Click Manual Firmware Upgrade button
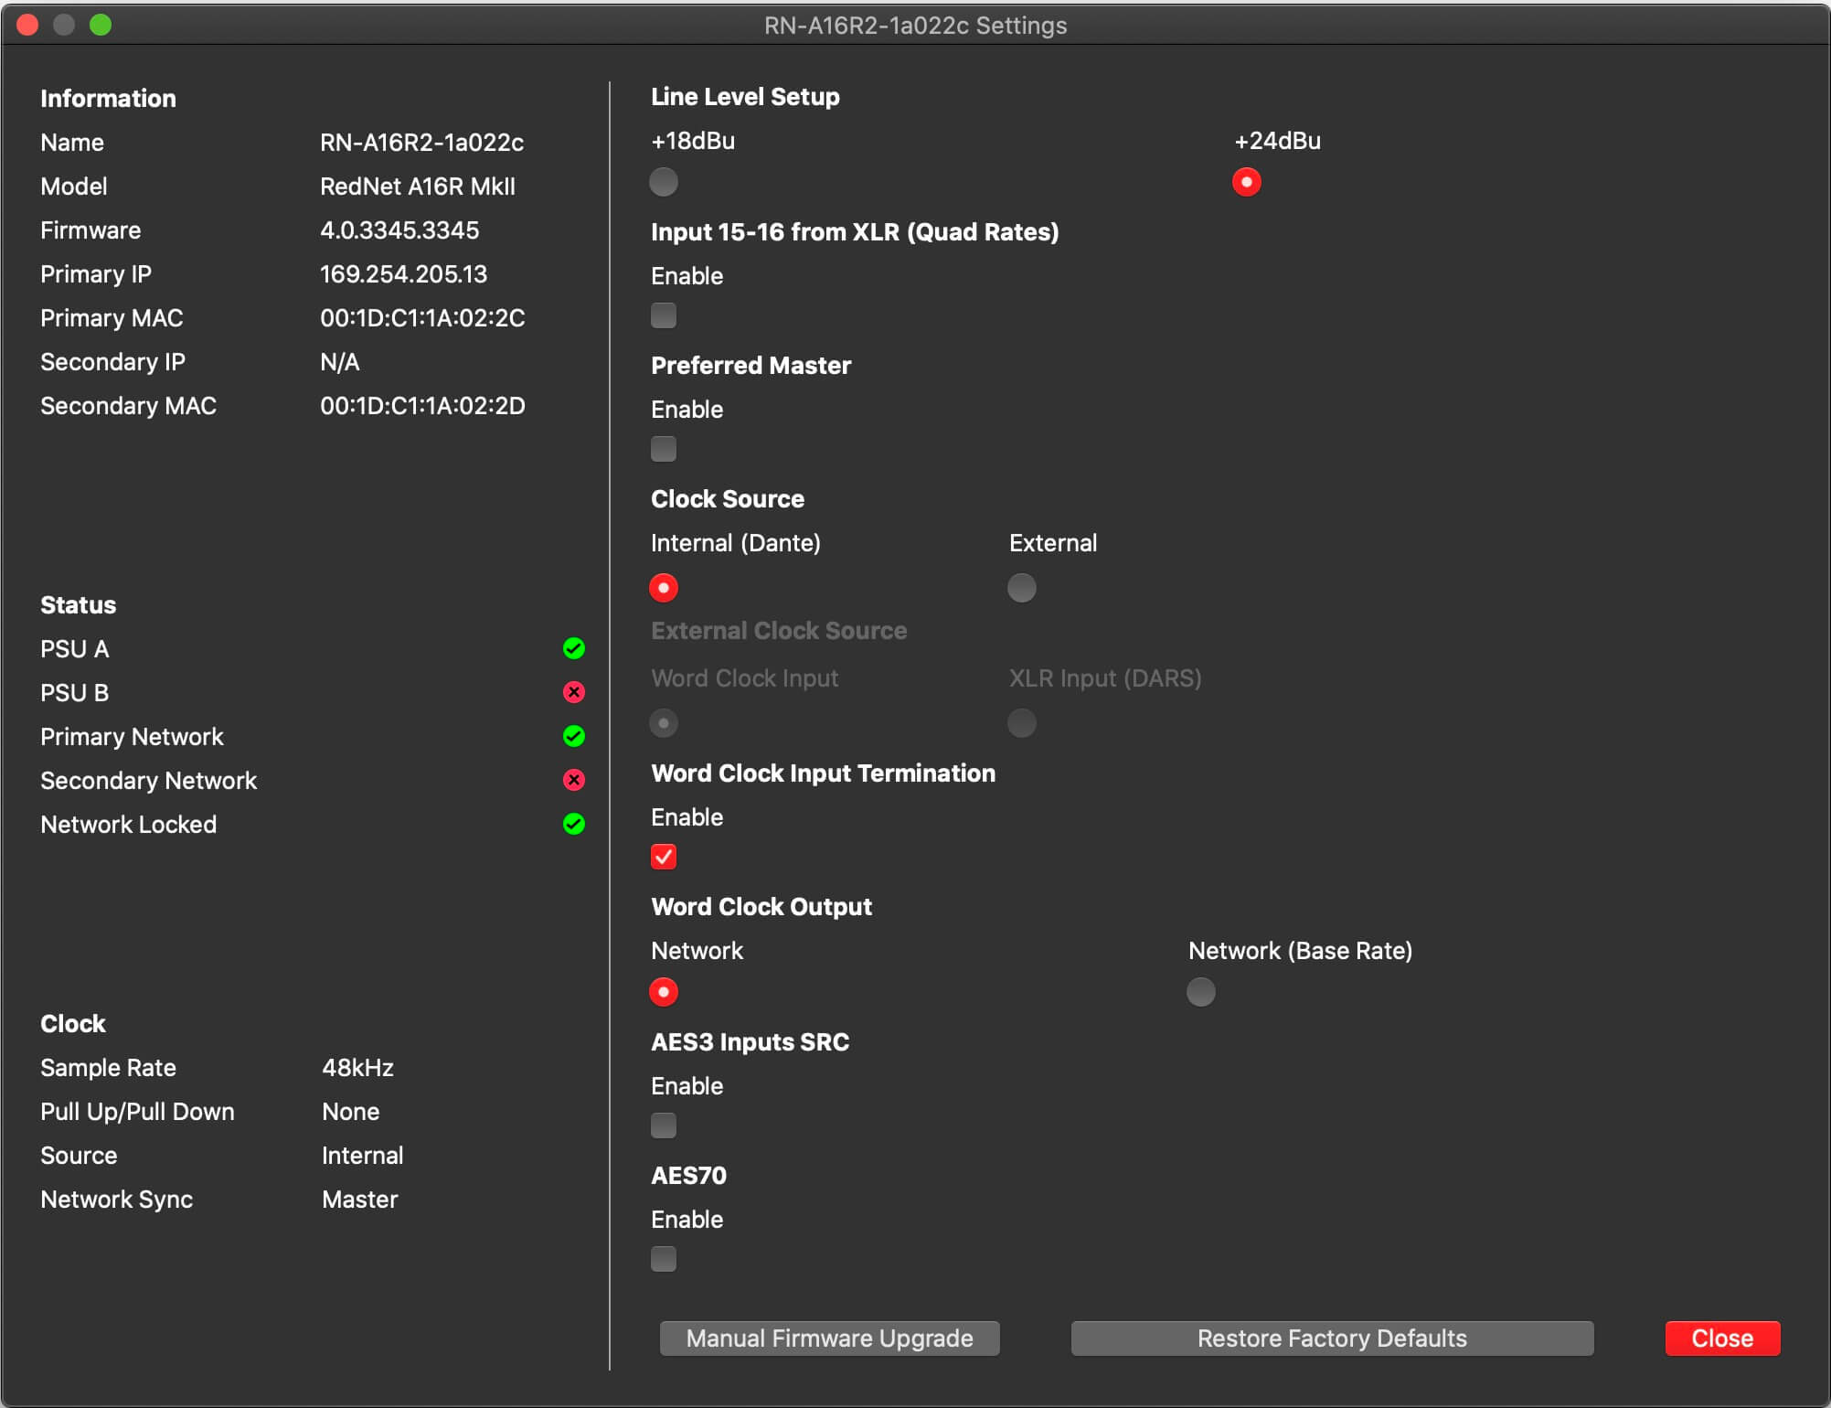Image resolution: width=1831 pixels, height=1408 pixels. pos(830,1339)
